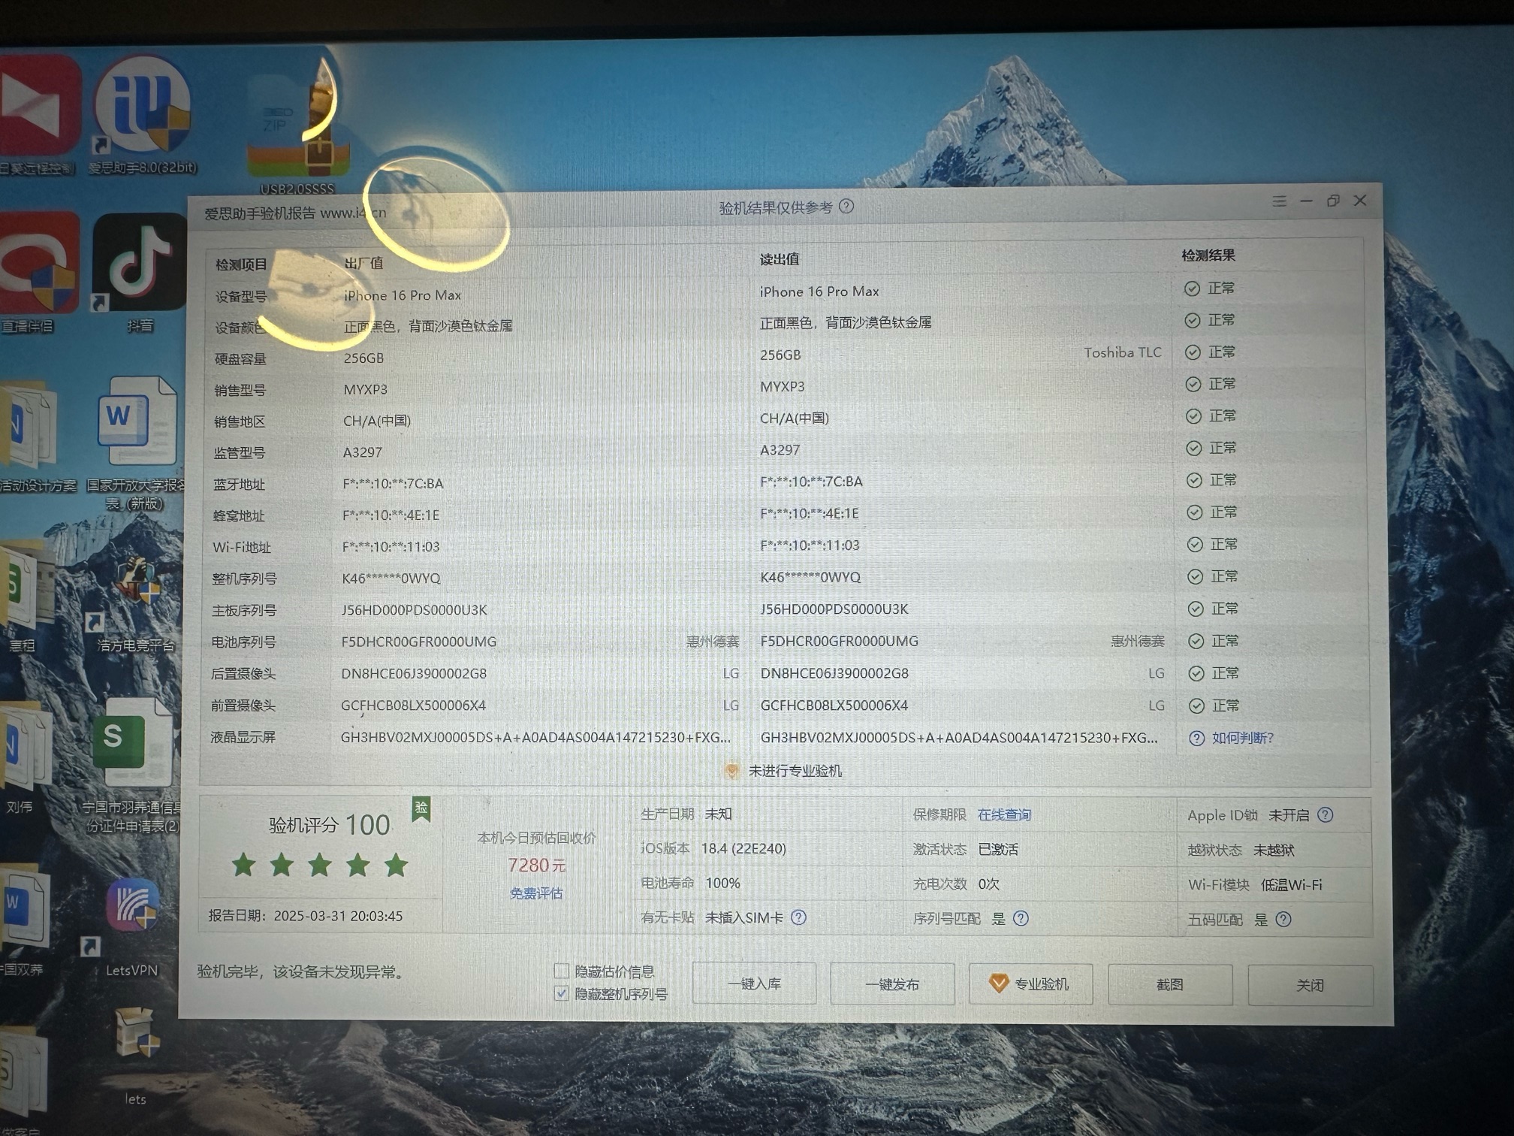Screen dimensions: 1514x1136
Task: Click the 未进行专业验机 shield icon
Action: pos(731,771)
